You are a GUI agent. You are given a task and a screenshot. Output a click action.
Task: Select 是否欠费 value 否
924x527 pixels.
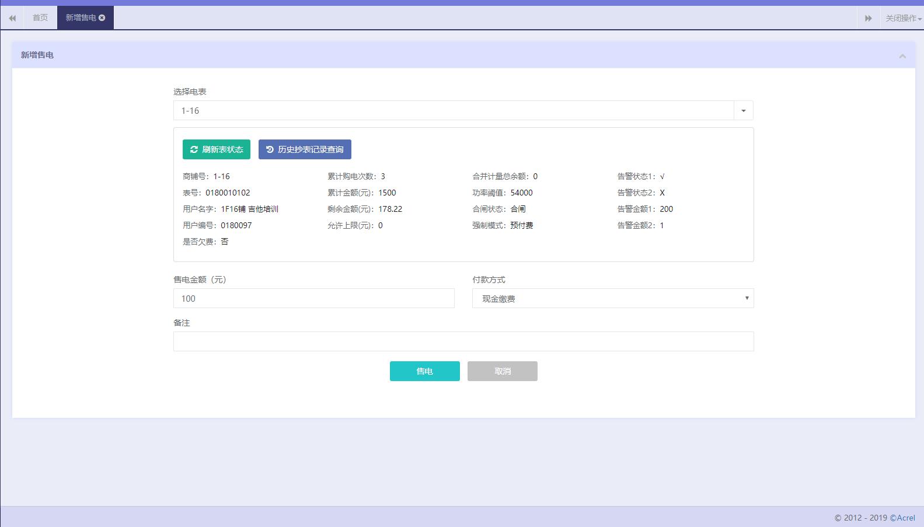point(225,242)
